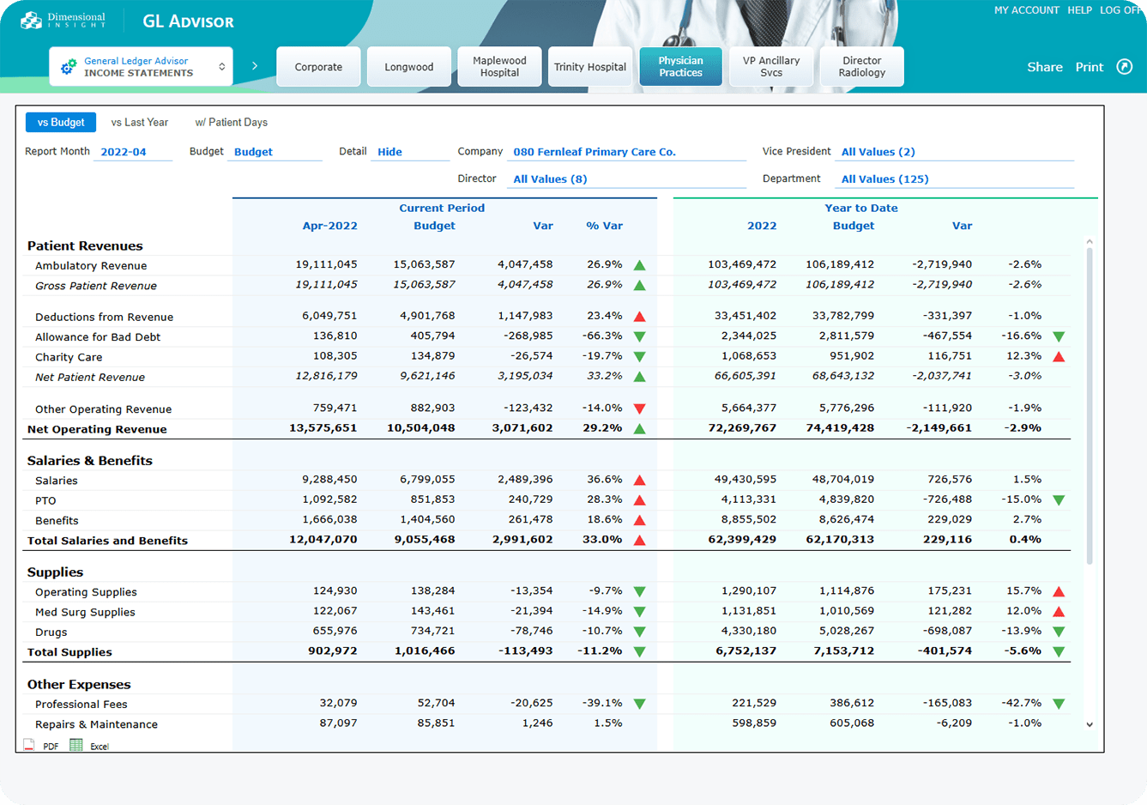Select the vs Budget view
The width and height of the screenshot is (1147, 805).
(61, 123)
